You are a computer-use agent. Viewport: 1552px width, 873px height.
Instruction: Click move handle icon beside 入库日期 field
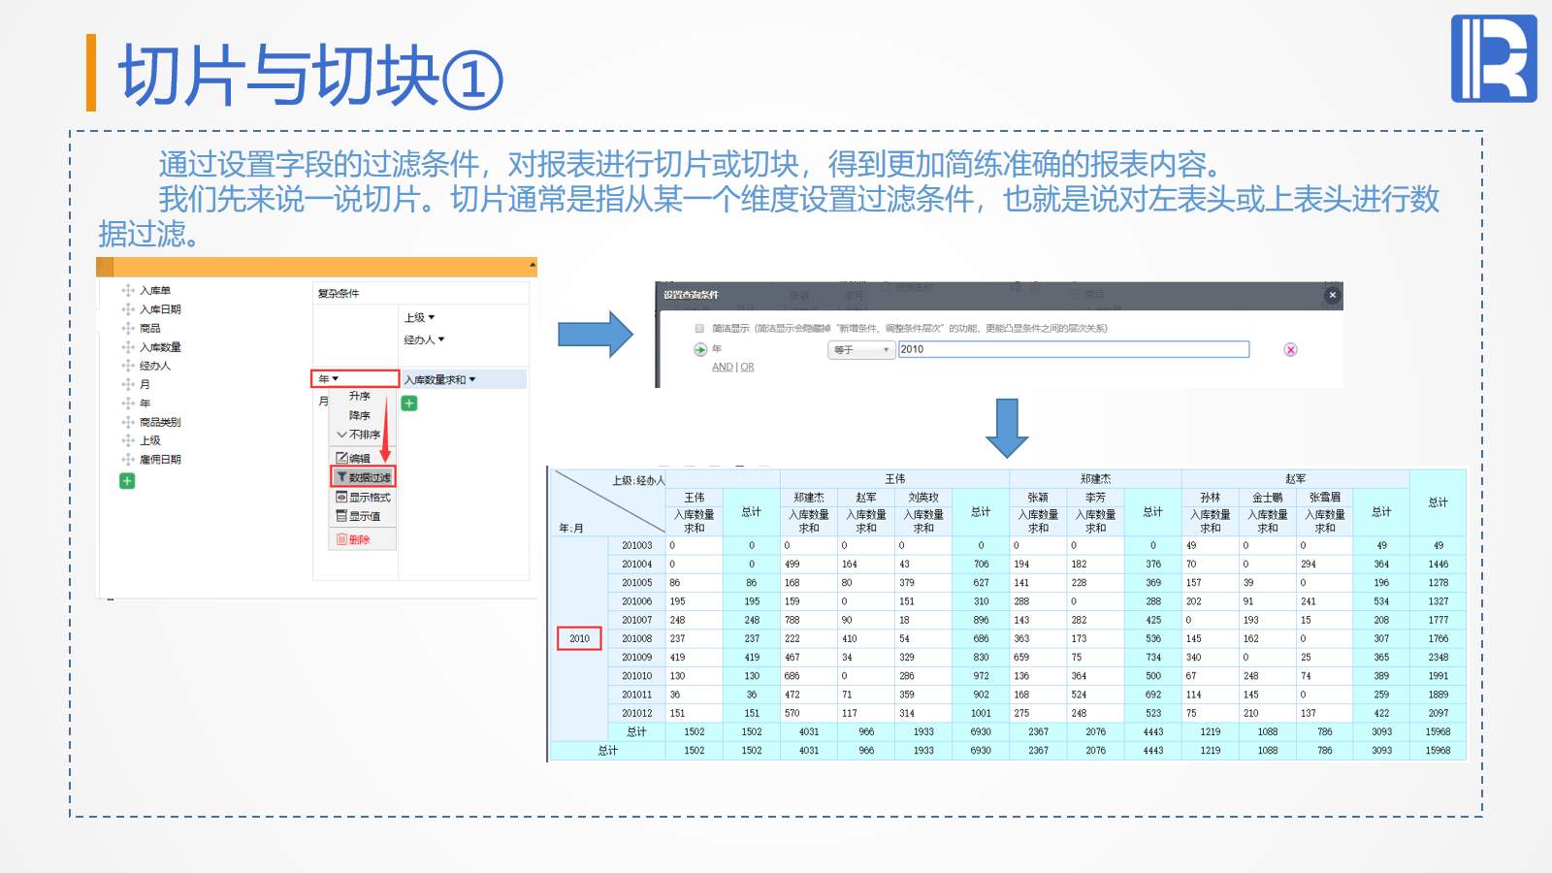pyautogui.click(x=128, y=309)
